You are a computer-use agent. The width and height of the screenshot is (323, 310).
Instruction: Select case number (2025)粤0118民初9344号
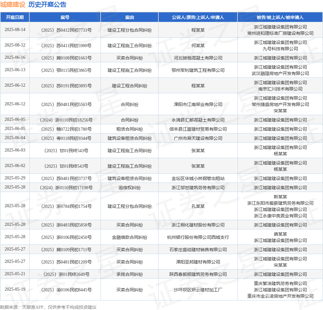(x=66, y=138)
